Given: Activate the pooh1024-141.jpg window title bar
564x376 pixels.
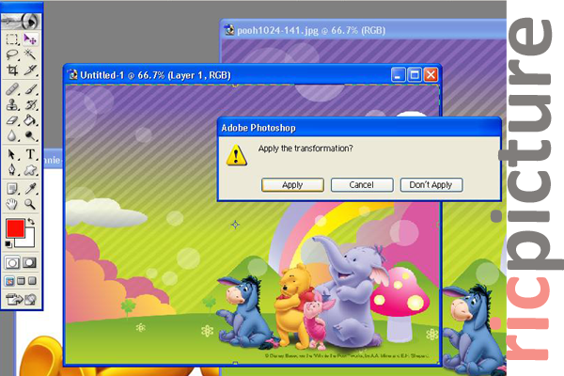Looking at the screenshot, I should point(363,30).
